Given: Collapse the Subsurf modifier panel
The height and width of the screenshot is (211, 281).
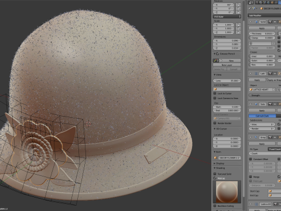Looking at the screenshot, I should [x=251, y=104].
